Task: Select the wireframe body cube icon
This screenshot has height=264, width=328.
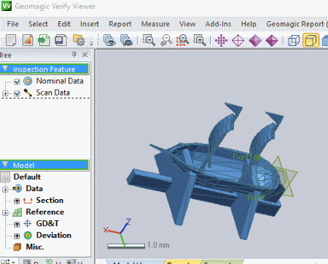Action: coord(294,40)
